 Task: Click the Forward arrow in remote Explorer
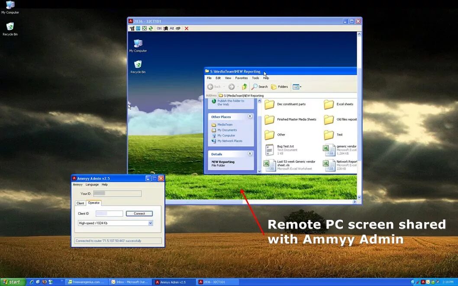[x=231, y=86]
